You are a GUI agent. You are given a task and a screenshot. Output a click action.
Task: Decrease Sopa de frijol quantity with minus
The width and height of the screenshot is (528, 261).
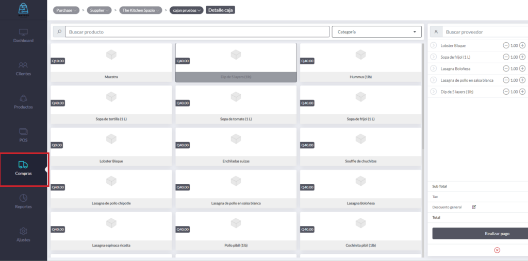(x=506, y=57)
